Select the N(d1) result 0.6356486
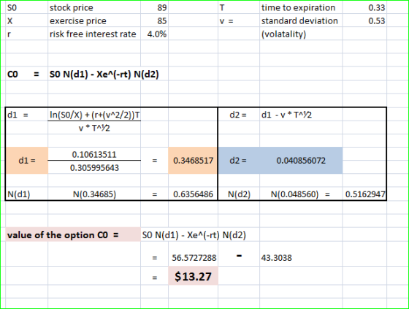 (x=193, y=194)
